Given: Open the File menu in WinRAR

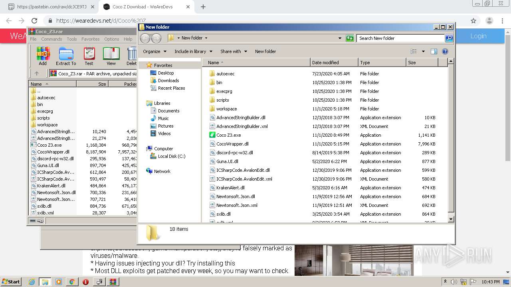Looking at the screenshot, I should [x=33, y=39].
